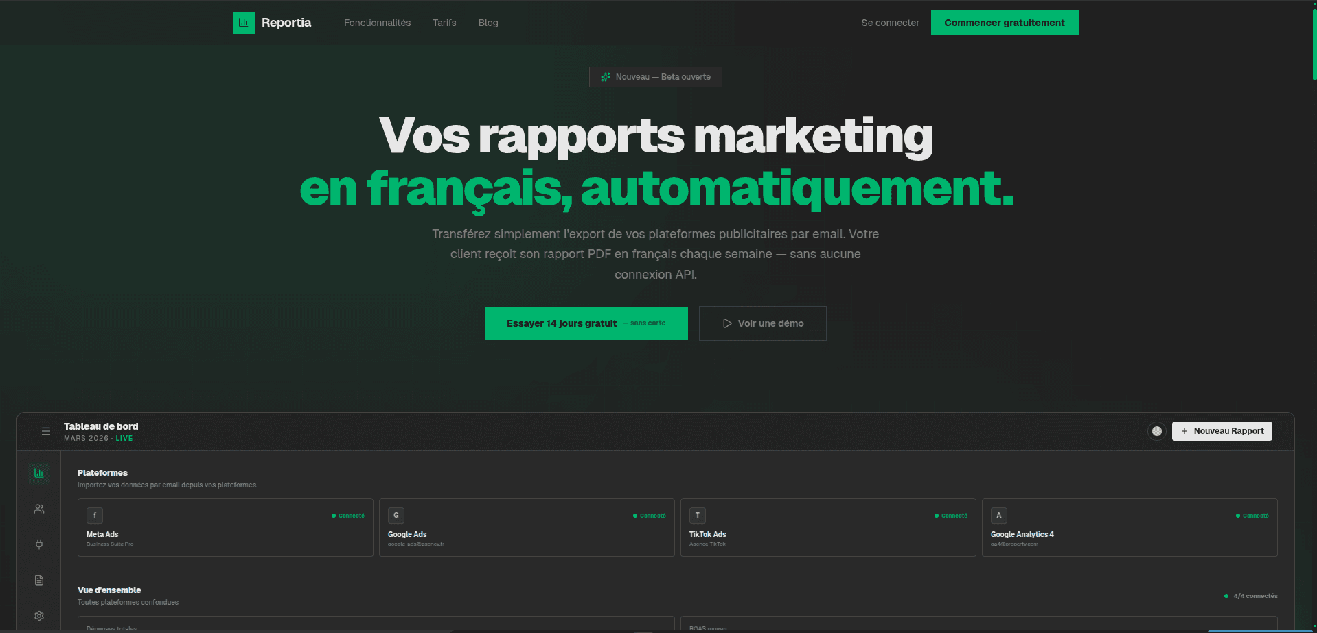1317x633 pixels.
Task: Click the Nouveau Rapport button
Action: pos(1222,431)
